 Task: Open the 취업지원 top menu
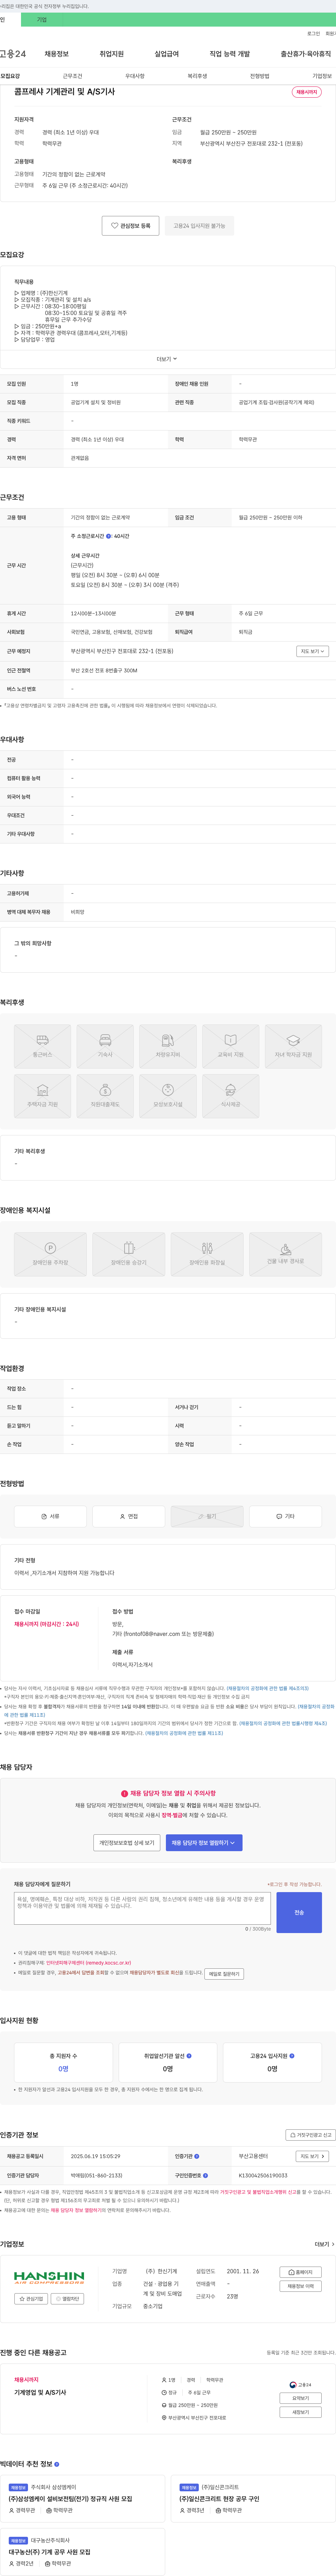[112, 54]
